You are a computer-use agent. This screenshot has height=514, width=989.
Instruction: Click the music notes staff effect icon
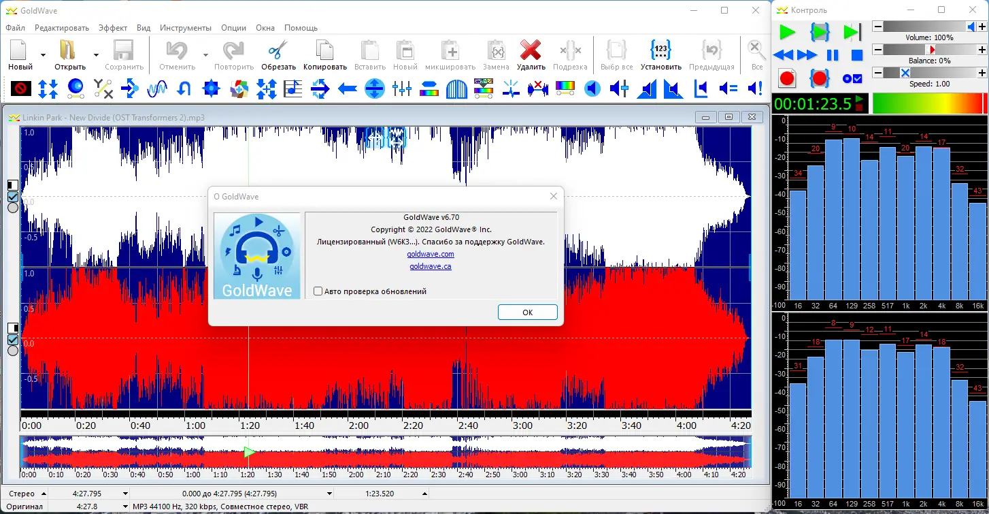(293, 88)
